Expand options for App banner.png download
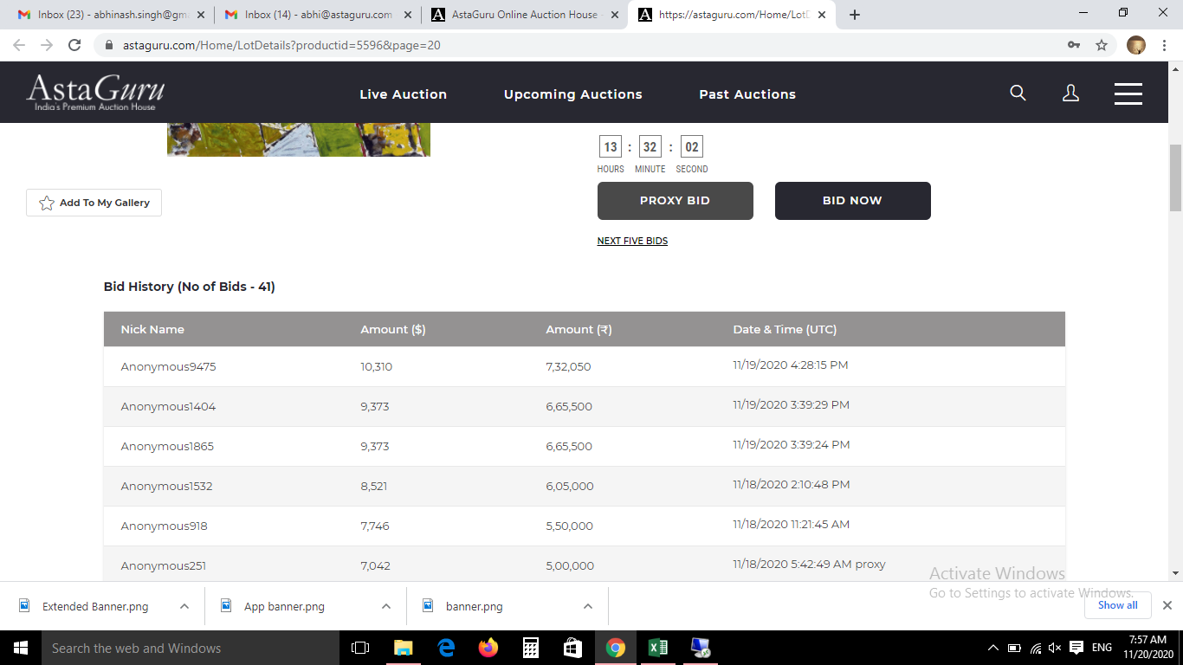Image resolution: width=1183 pixels, height=665 pixels. [386, 606]
